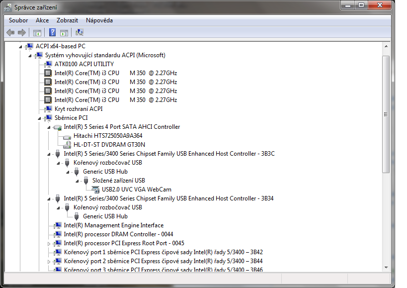407x288 pixels.
Task: Select the ACPI x64-based PC computer icon
Action: [30, 46]
